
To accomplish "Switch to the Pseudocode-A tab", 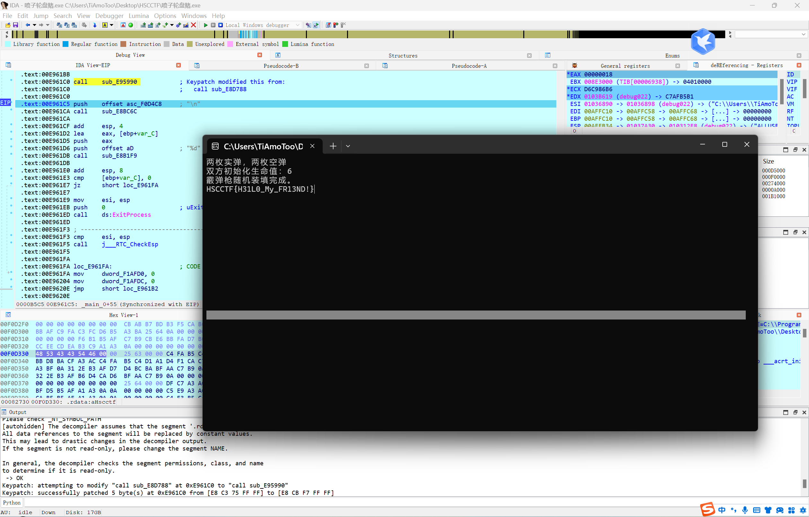I will 469,66.
